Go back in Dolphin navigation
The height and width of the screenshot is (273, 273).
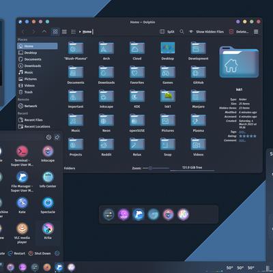pyautogui.click(x=23, y=31)
